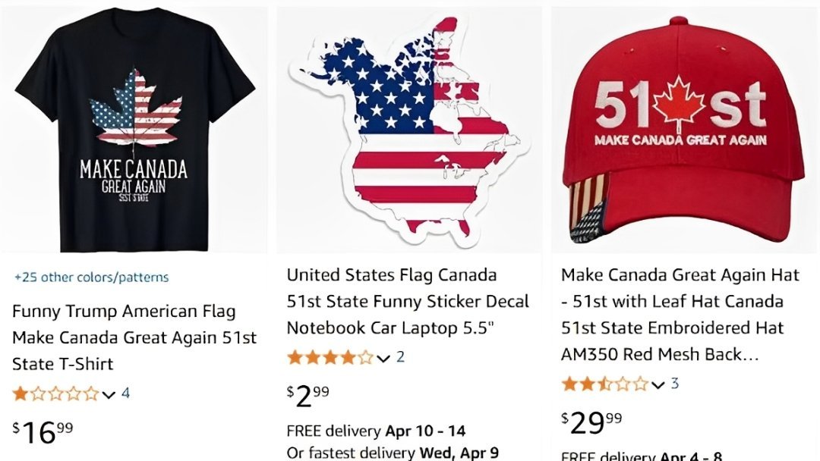Click the +25 other colors/patterns link
Screen dimensions: 820x461
[x=92, y=278]
